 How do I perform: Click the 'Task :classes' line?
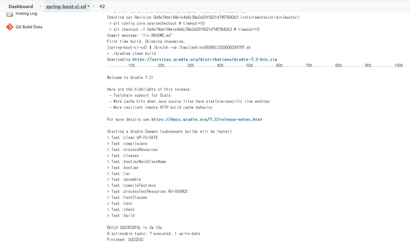coord(123,155)
